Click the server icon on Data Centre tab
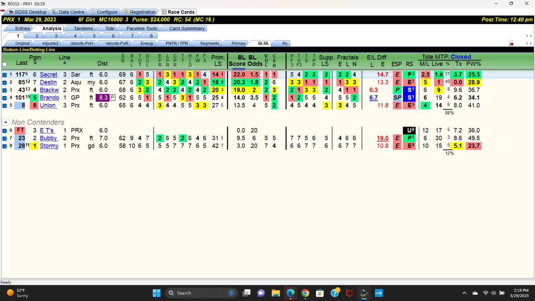Image resolution: width=535 pixels, height=301 pixels. (x=55, y=12)
